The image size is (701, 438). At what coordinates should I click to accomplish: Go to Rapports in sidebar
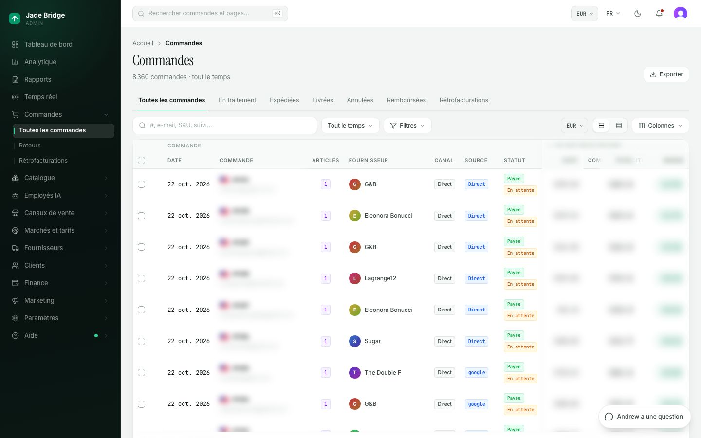point(60,79)
